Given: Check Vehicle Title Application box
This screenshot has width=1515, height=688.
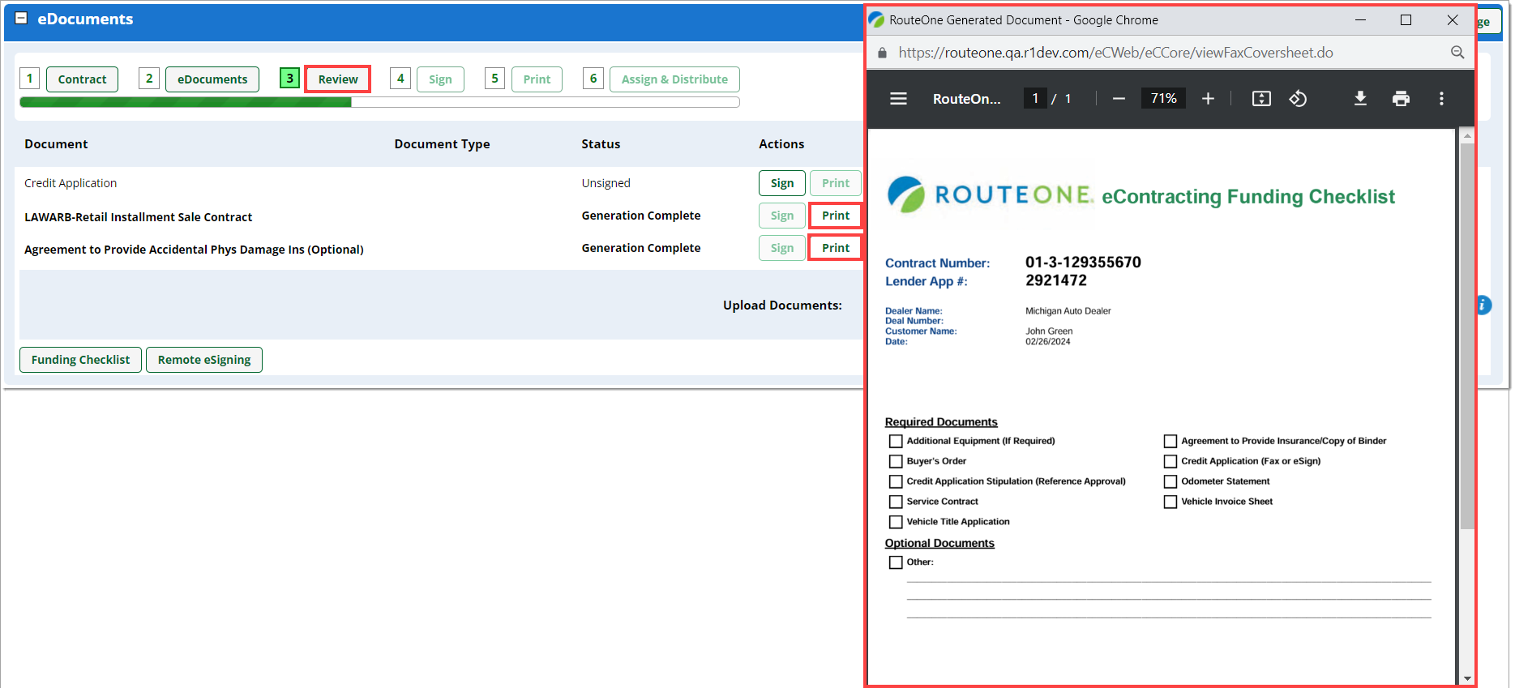Looking at the screenshot, I should pyautogui.click(x=896, y=522).
